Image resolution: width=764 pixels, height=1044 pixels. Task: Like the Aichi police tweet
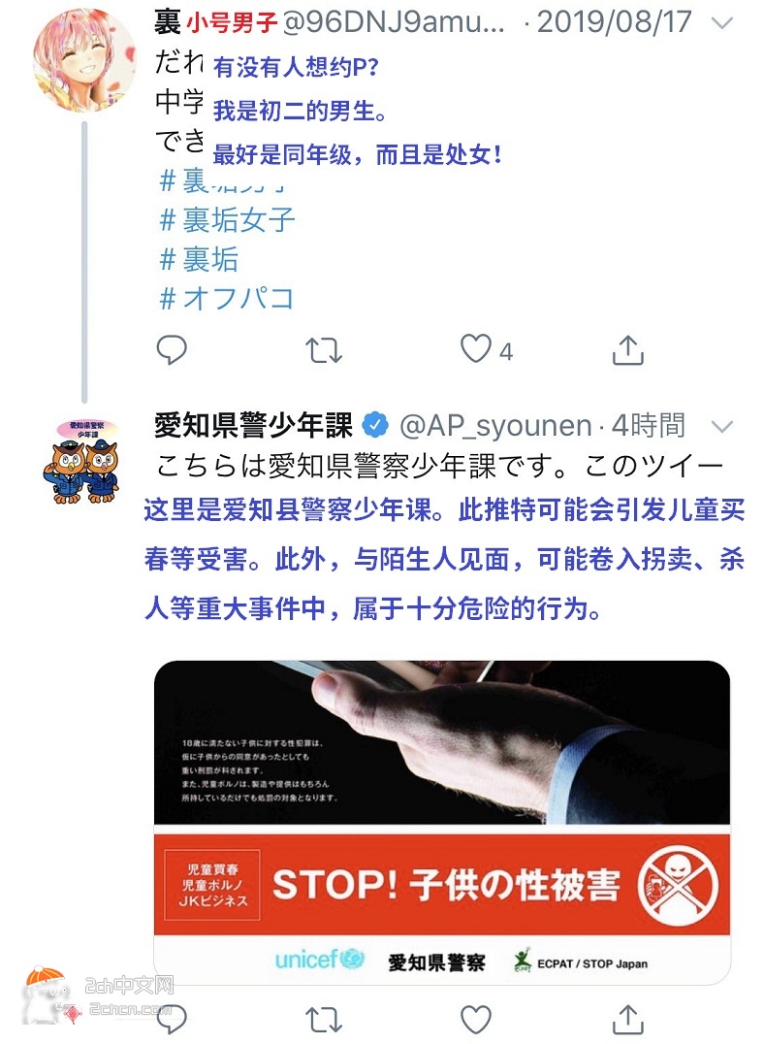point(476,1019)
